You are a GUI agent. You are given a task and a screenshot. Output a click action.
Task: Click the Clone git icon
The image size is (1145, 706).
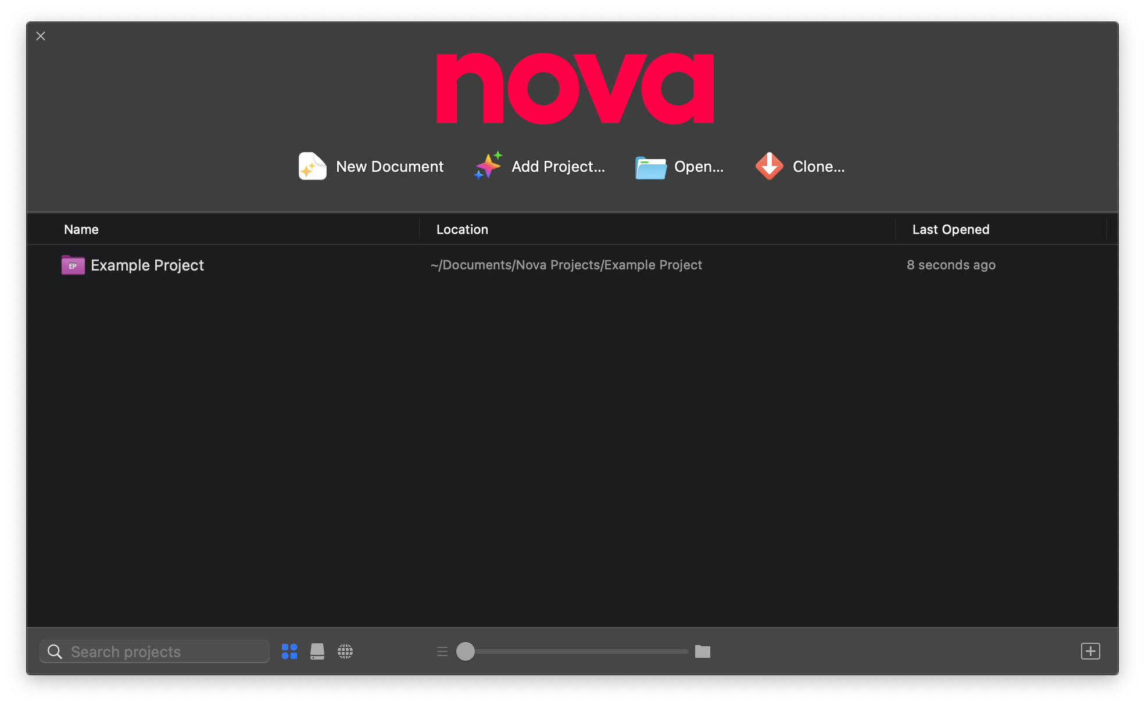769,167
